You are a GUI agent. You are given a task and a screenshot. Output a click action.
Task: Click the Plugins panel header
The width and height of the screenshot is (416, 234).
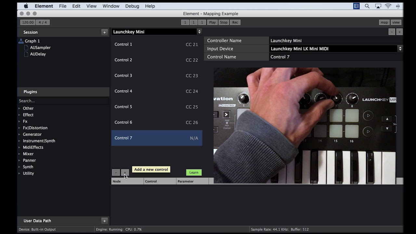63,92
